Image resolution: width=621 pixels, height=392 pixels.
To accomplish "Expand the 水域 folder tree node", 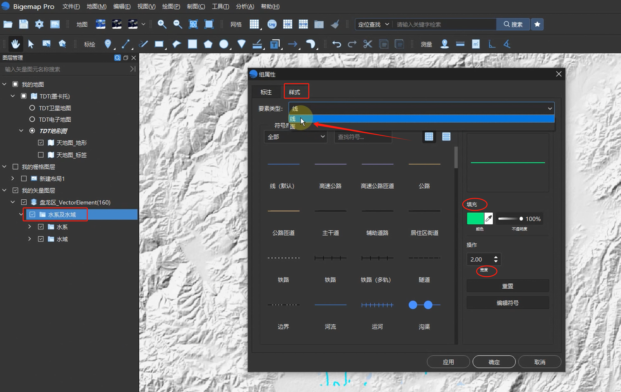I will point(30,239).
